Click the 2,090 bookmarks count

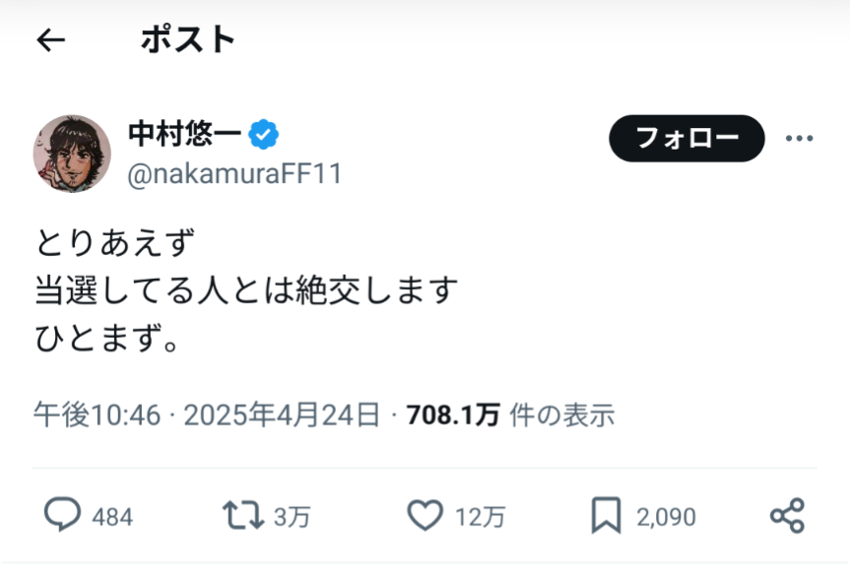click(664, 516)
